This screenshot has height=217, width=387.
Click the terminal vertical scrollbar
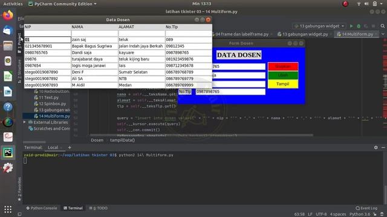coord(385,194)
